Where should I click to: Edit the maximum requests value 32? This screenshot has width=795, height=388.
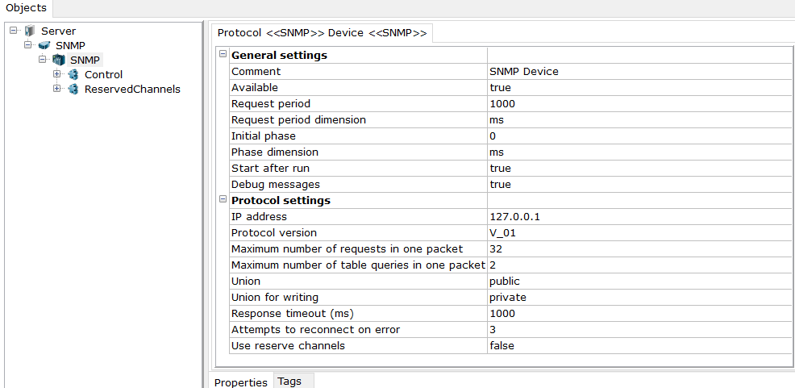[x=639, y=249]
